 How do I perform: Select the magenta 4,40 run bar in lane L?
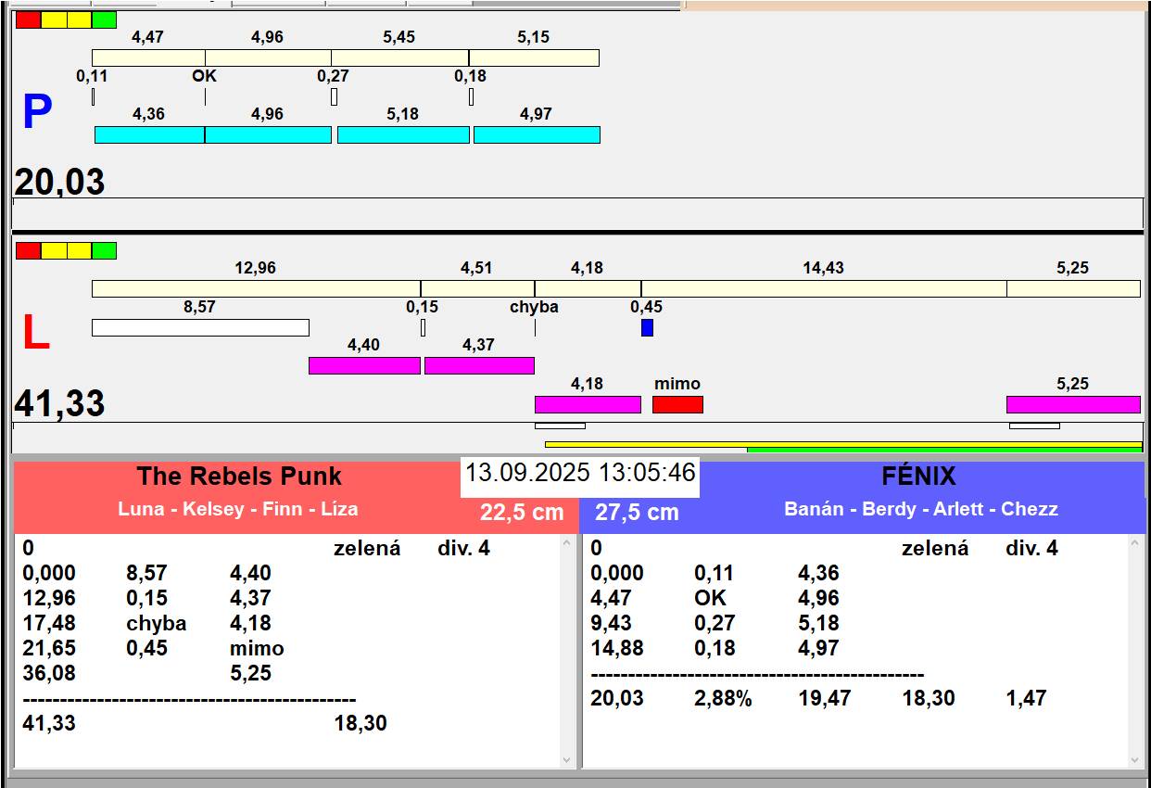(364, 365)
